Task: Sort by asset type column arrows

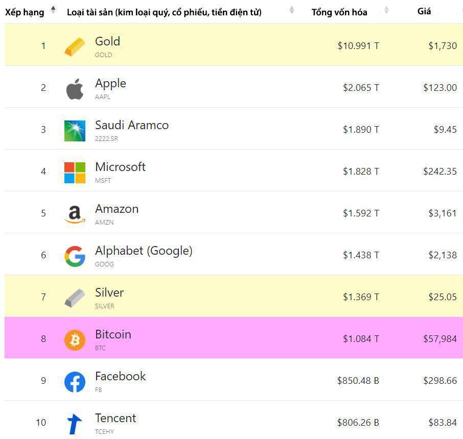Action: point(292,10)
